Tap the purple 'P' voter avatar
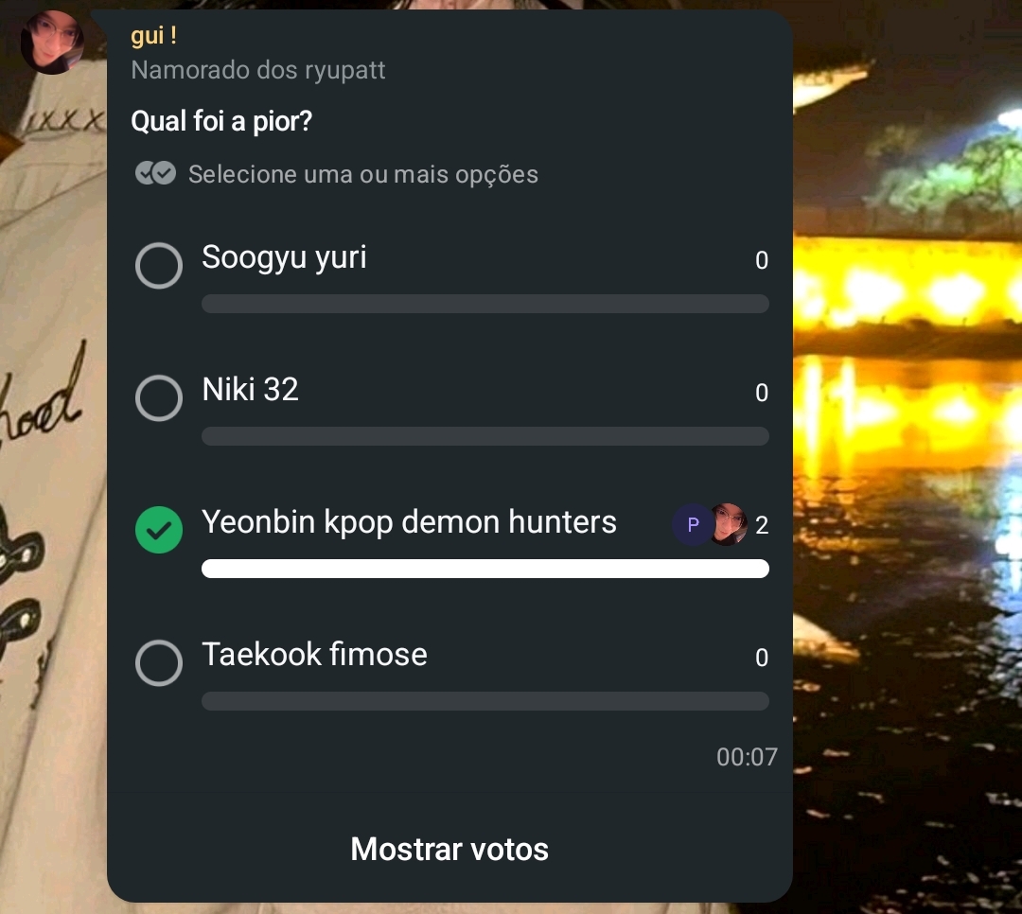The height and width of the screenshot is (914, 1022). 693,524
